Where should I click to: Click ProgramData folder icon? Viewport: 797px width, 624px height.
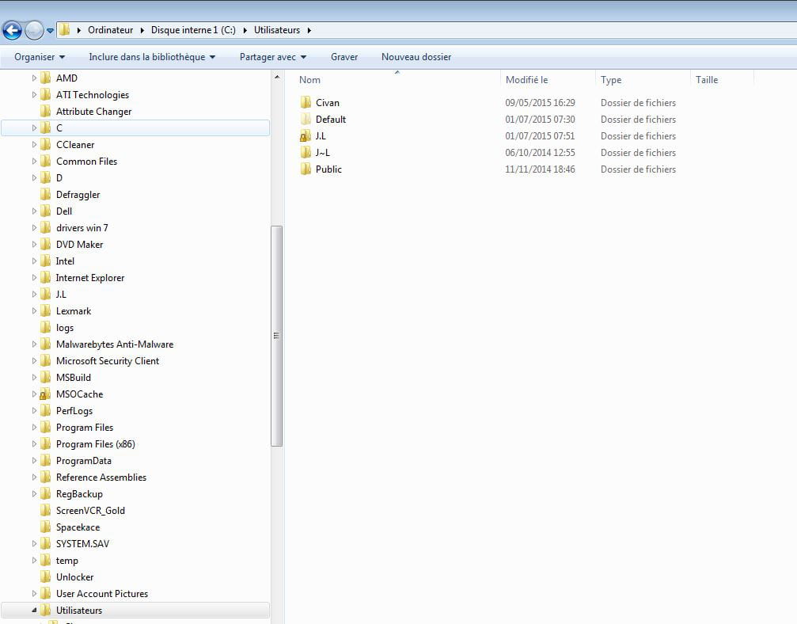pos(46,461)
